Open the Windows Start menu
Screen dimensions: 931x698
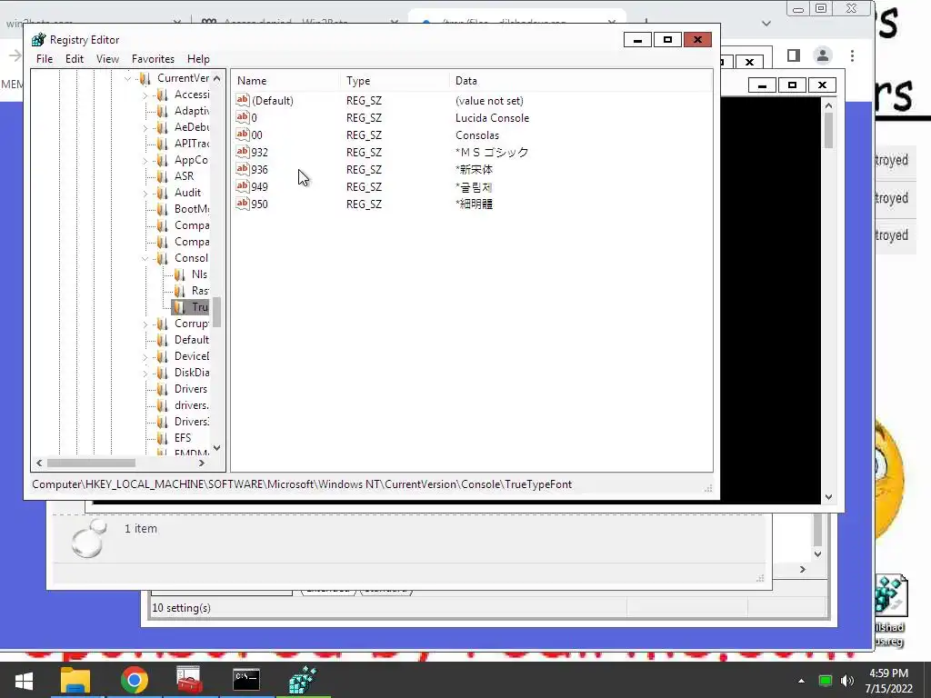[24, 680]
